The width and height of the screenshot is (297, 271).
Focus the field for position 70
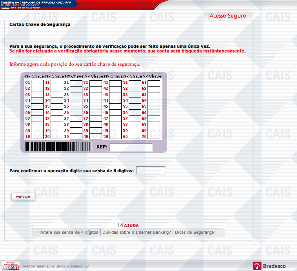coord(154,136)
